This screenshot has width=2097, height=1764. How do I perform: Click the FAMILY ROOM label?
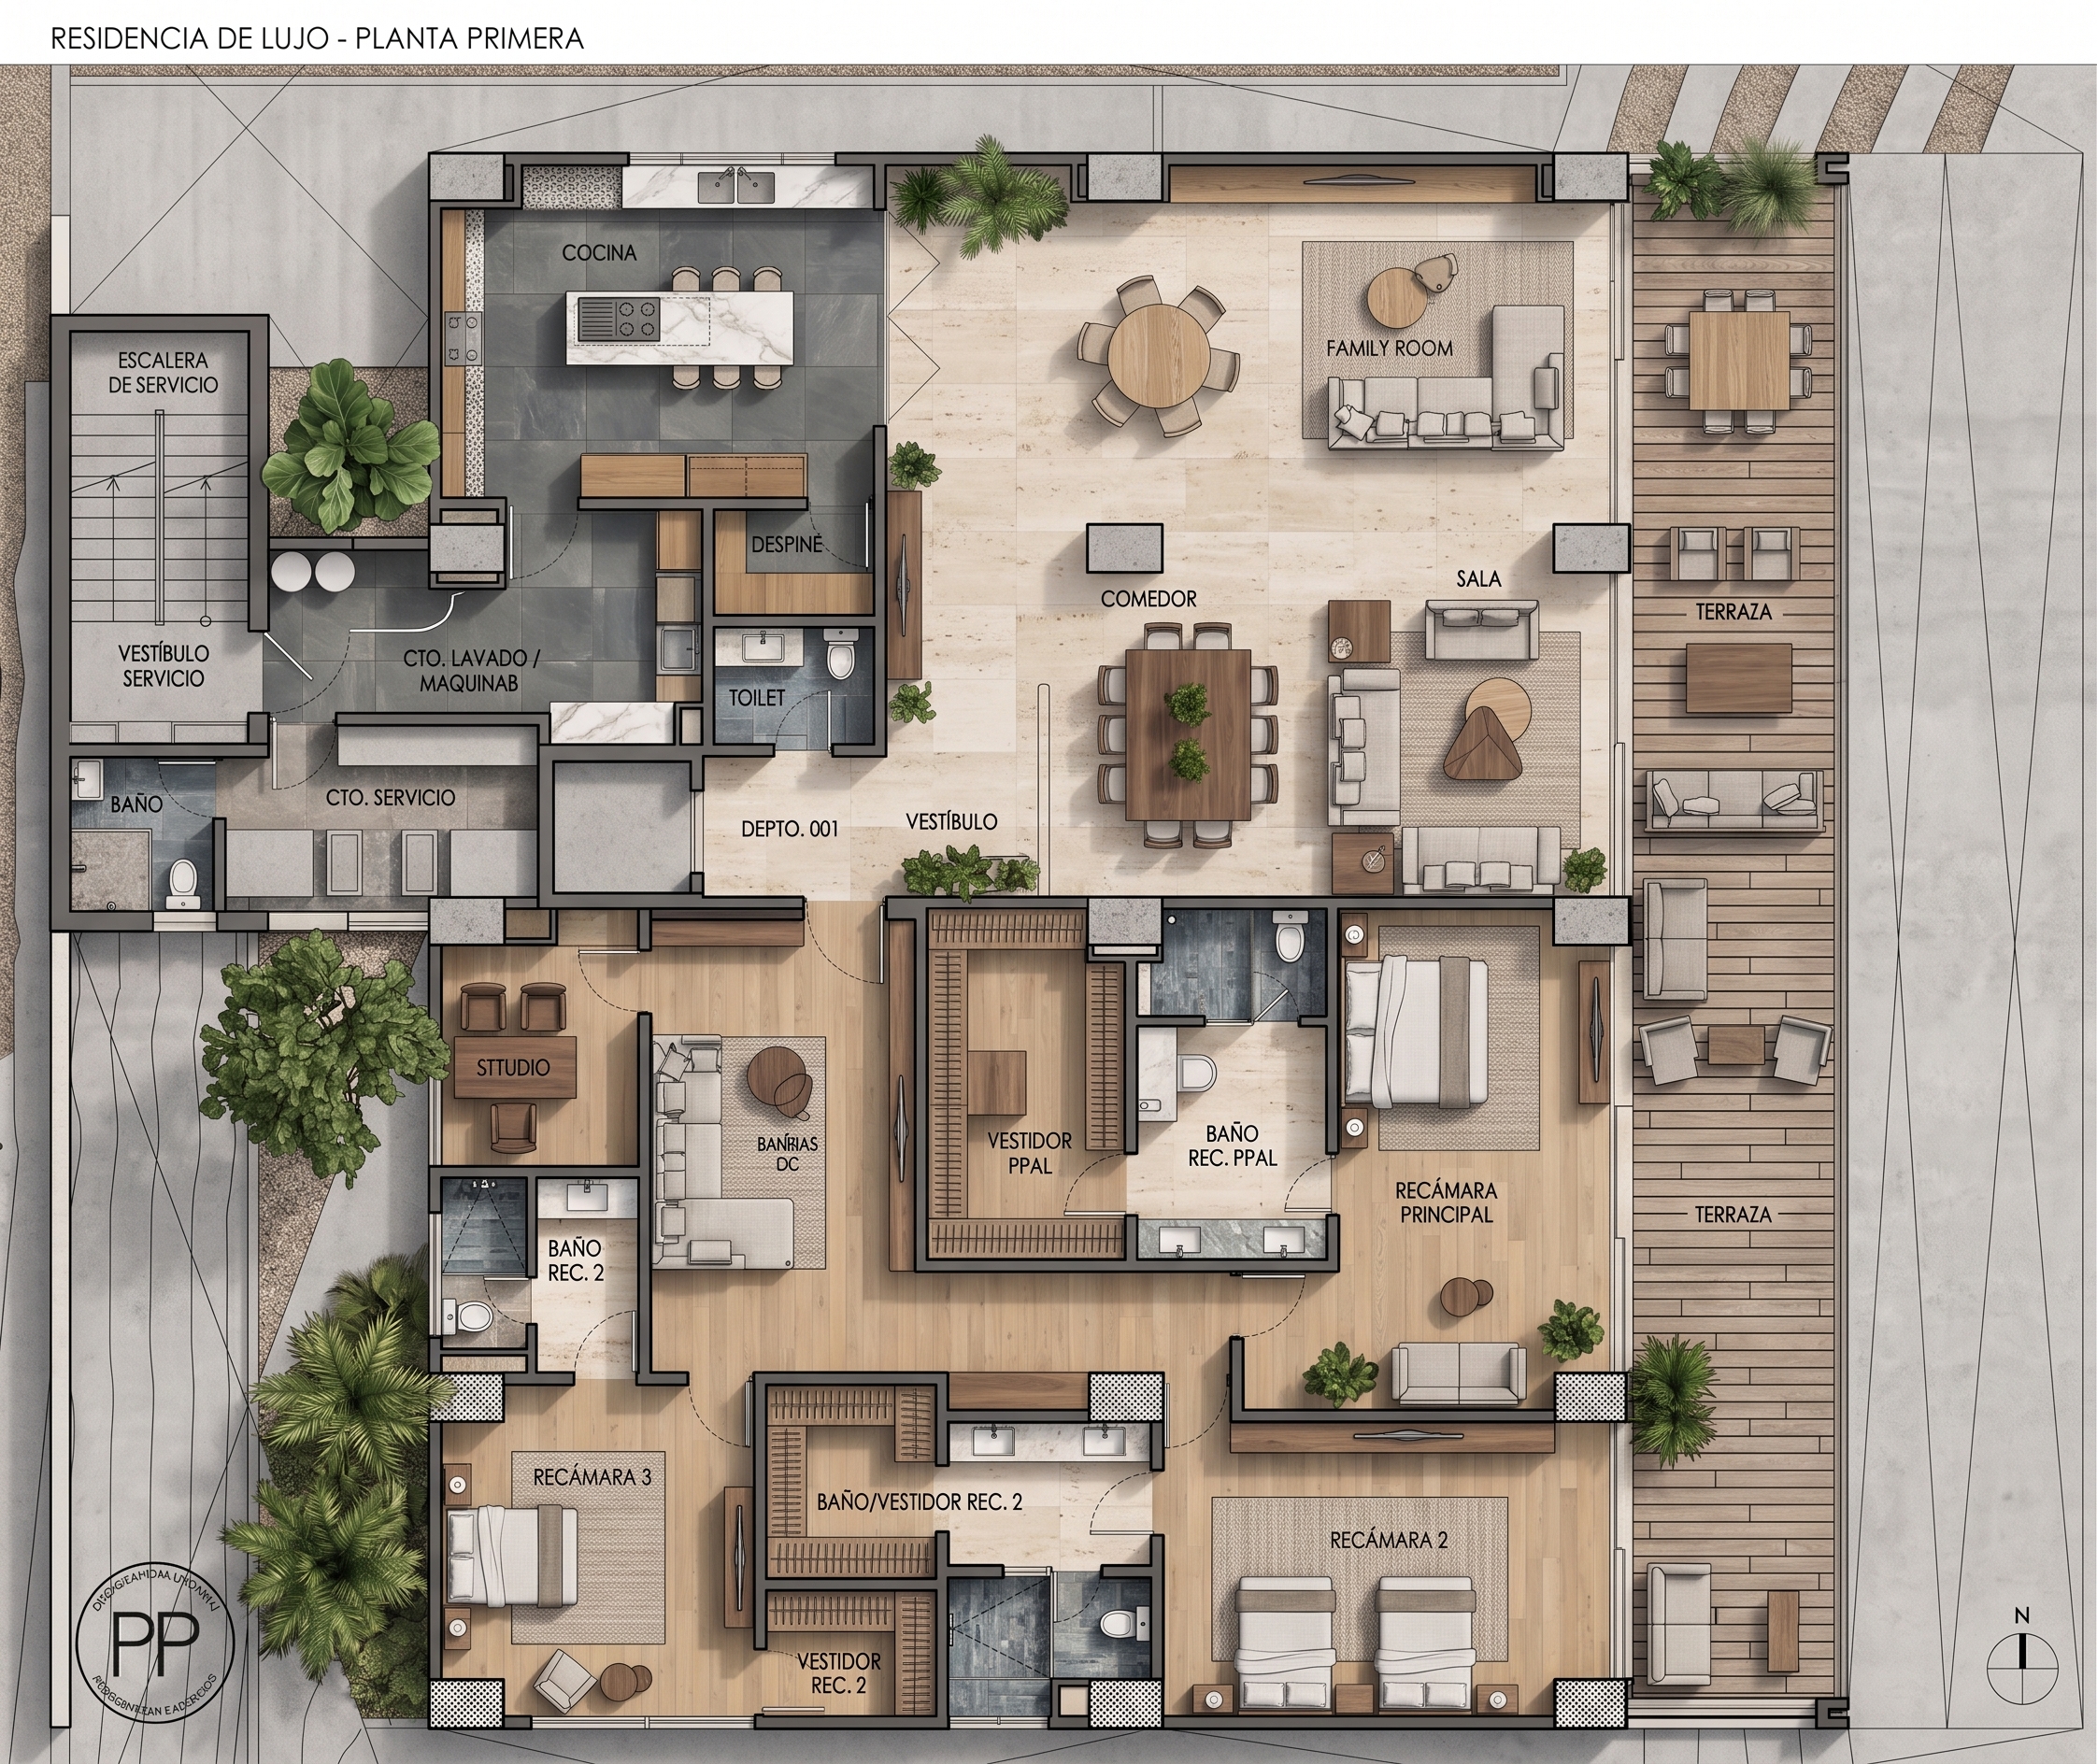coord(1389,348)
